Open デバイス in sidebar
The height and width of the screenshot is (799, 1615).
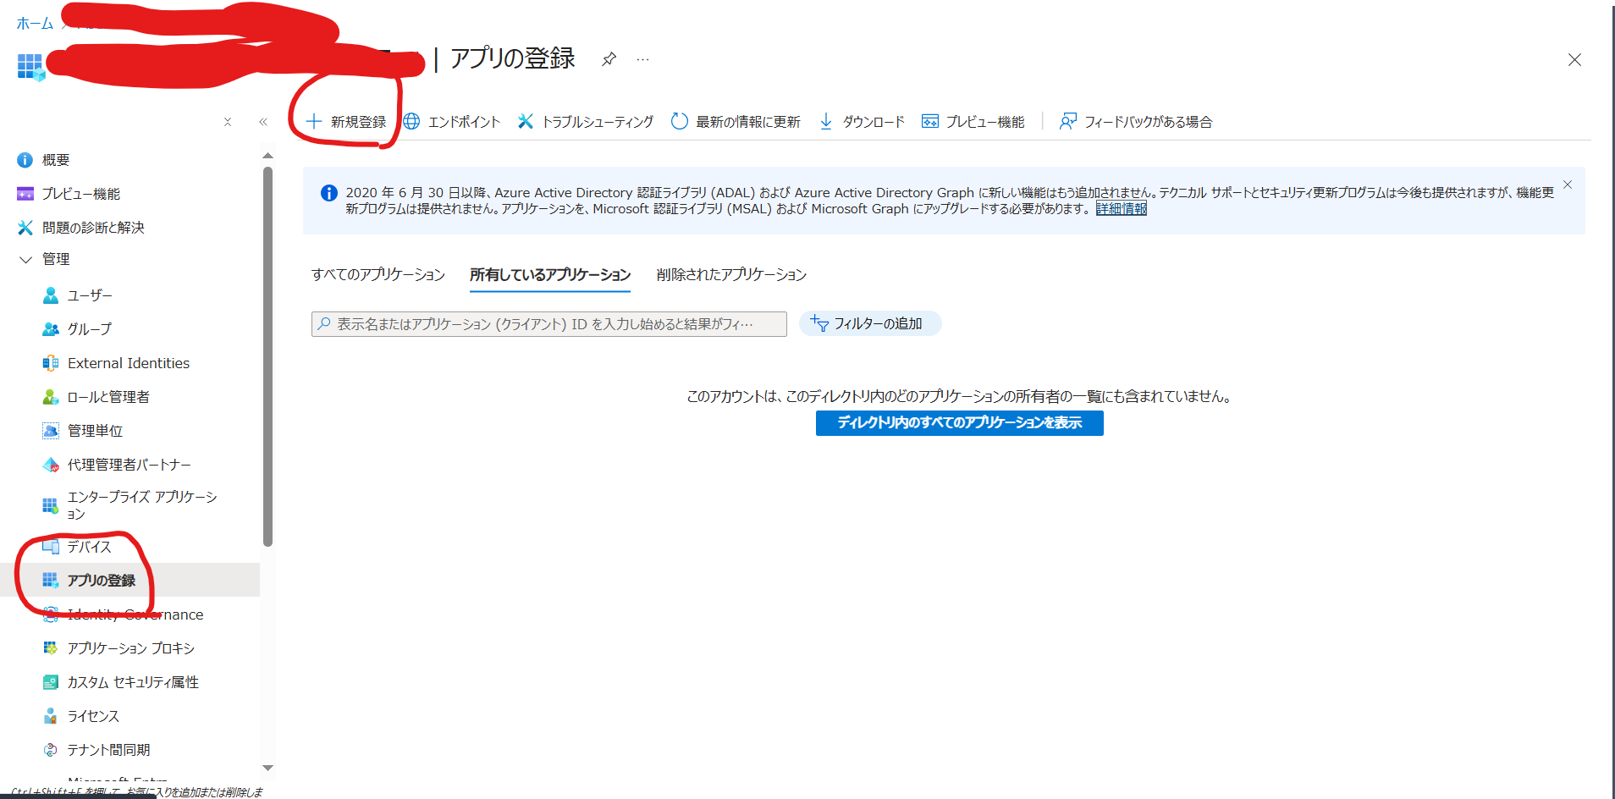(x=90, y=547)
